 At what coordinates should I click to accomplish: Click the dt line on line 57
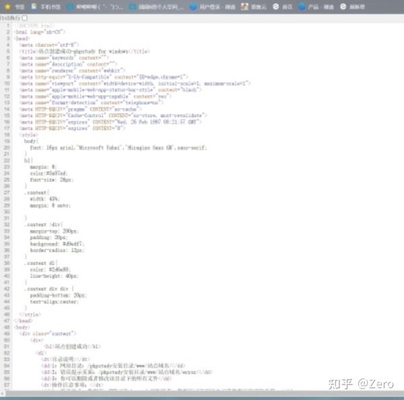[x=72, y=385]
